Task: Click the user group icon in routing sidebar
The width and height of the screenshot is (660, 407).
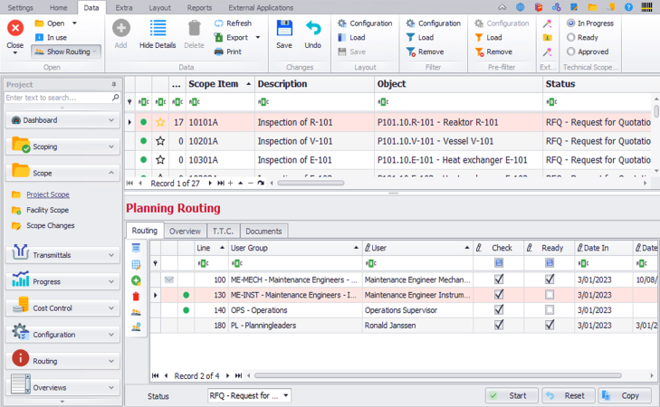Action: click(136, 312)
